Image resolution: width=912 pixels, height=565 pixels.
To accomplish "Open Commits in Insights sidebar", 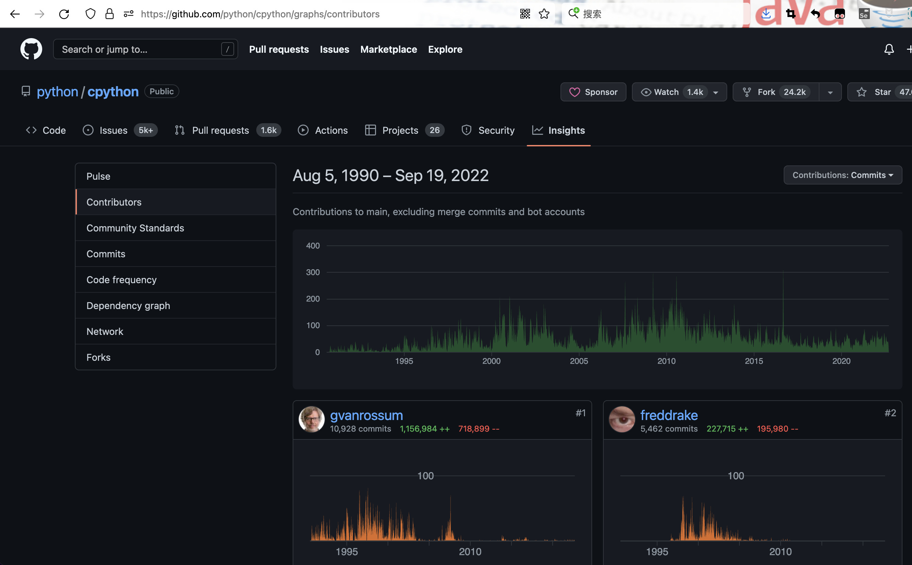I will [x=176, y=254].
